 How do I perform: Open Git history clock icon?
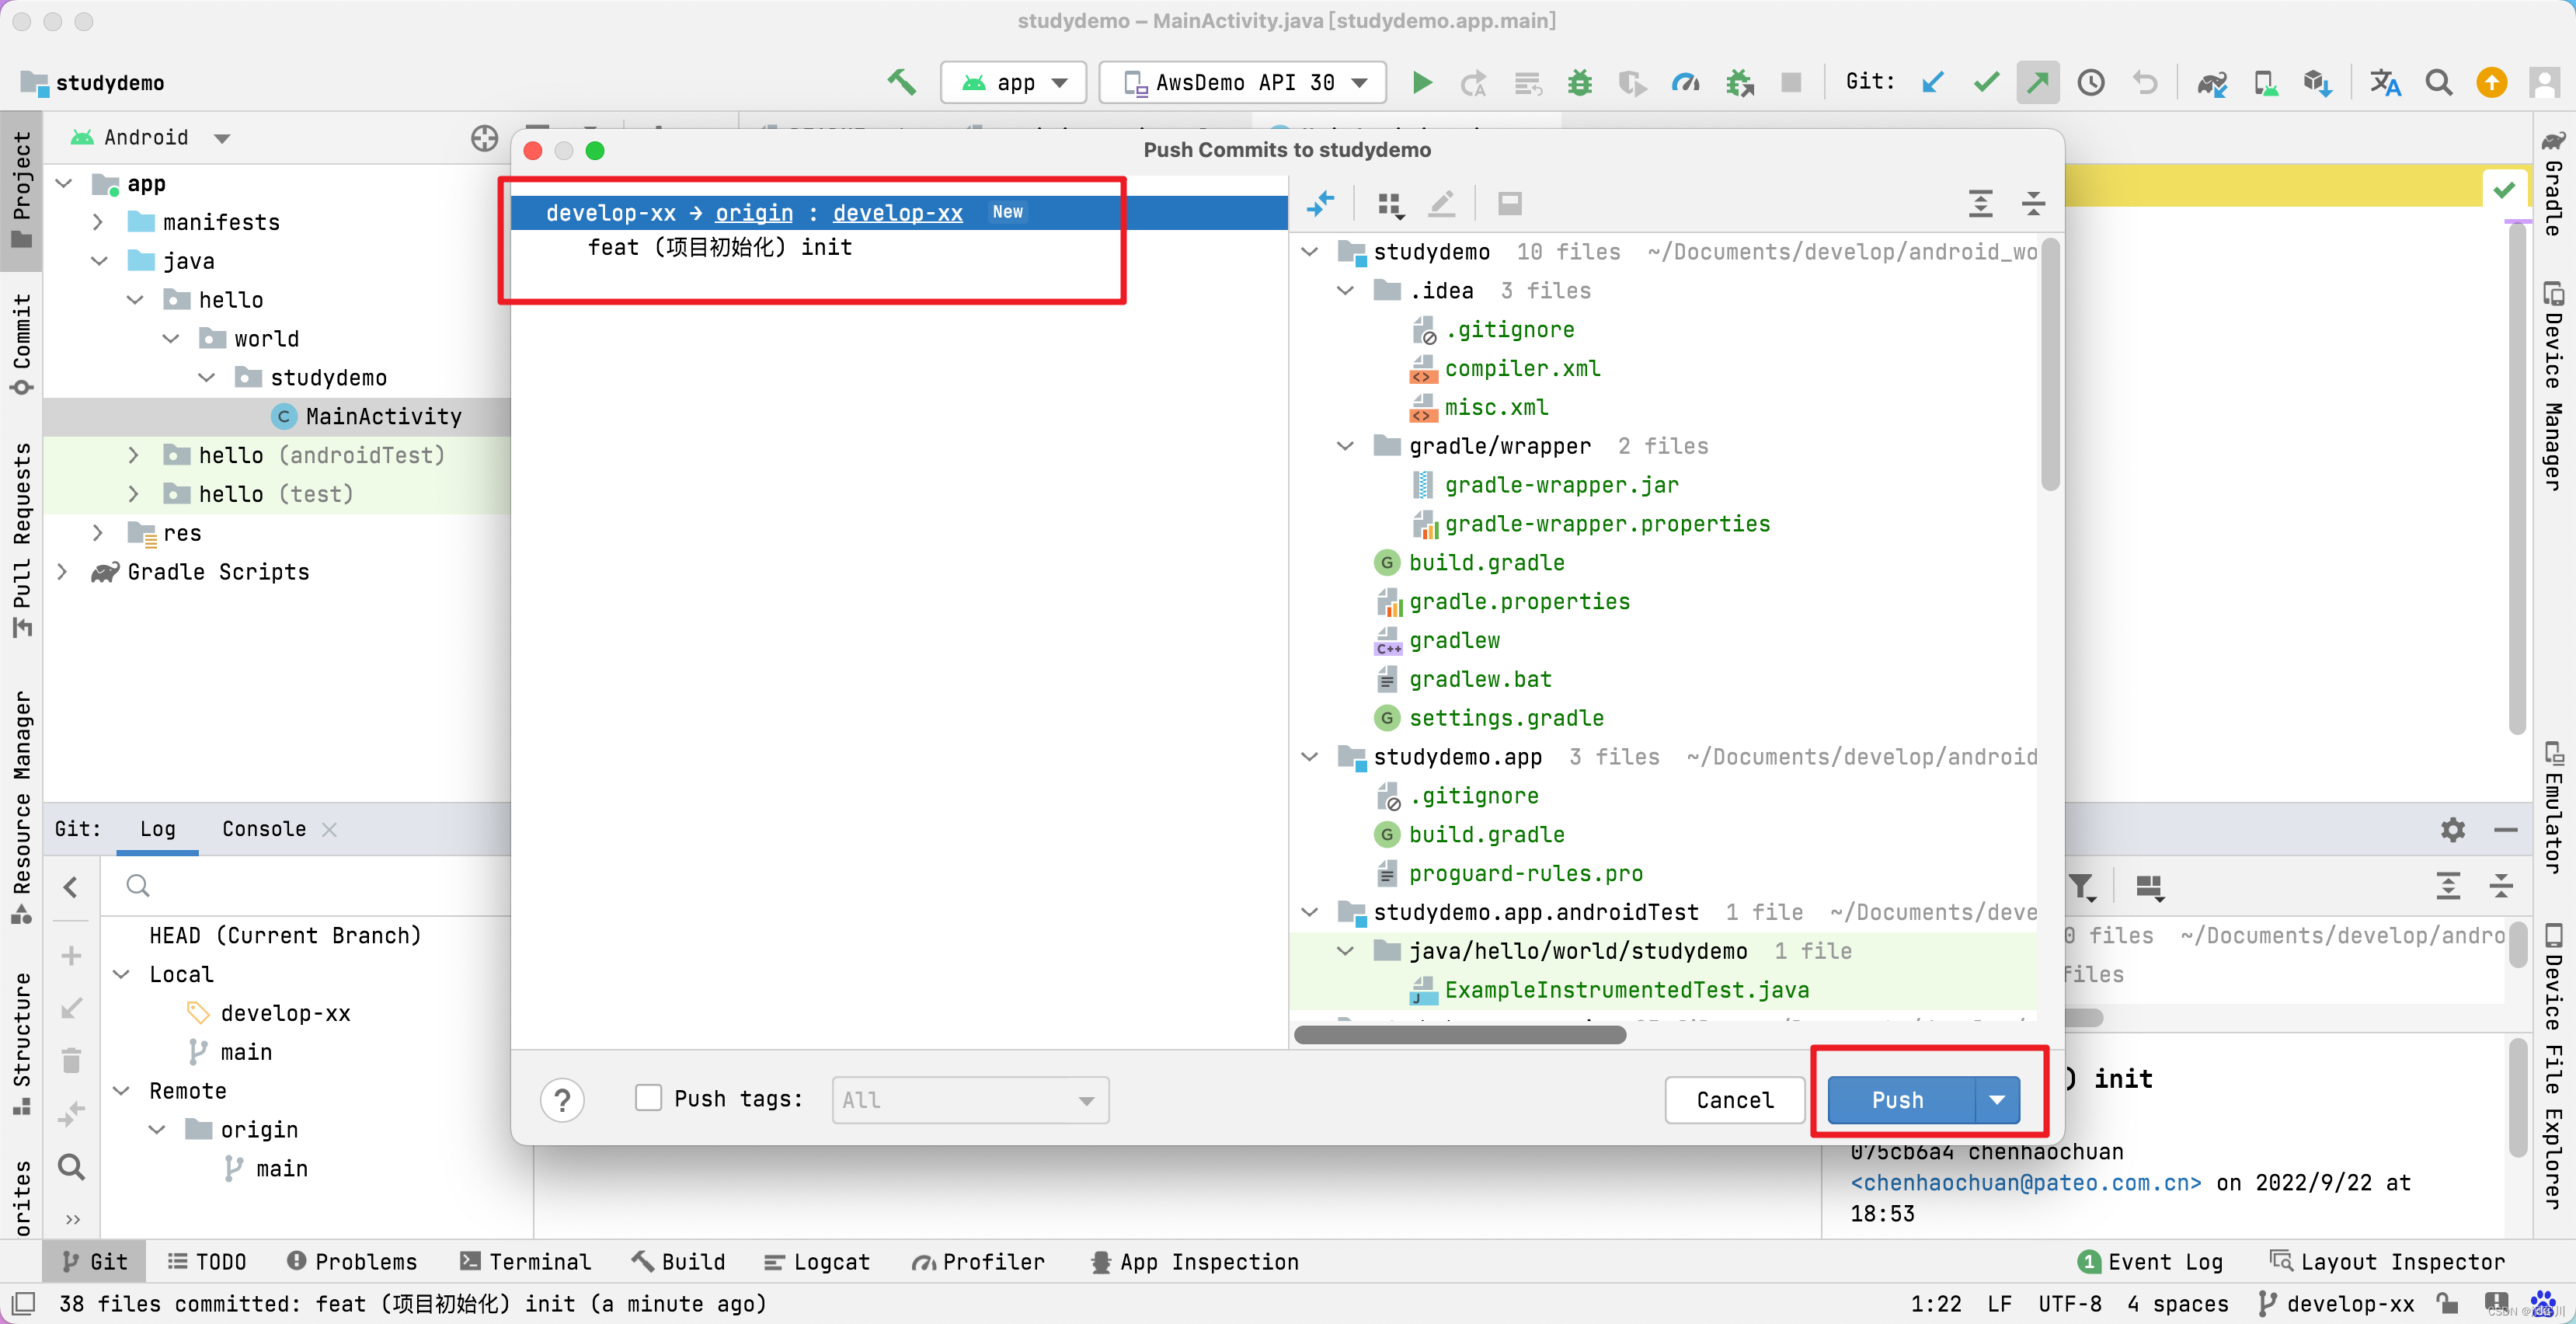(2090, 82)
